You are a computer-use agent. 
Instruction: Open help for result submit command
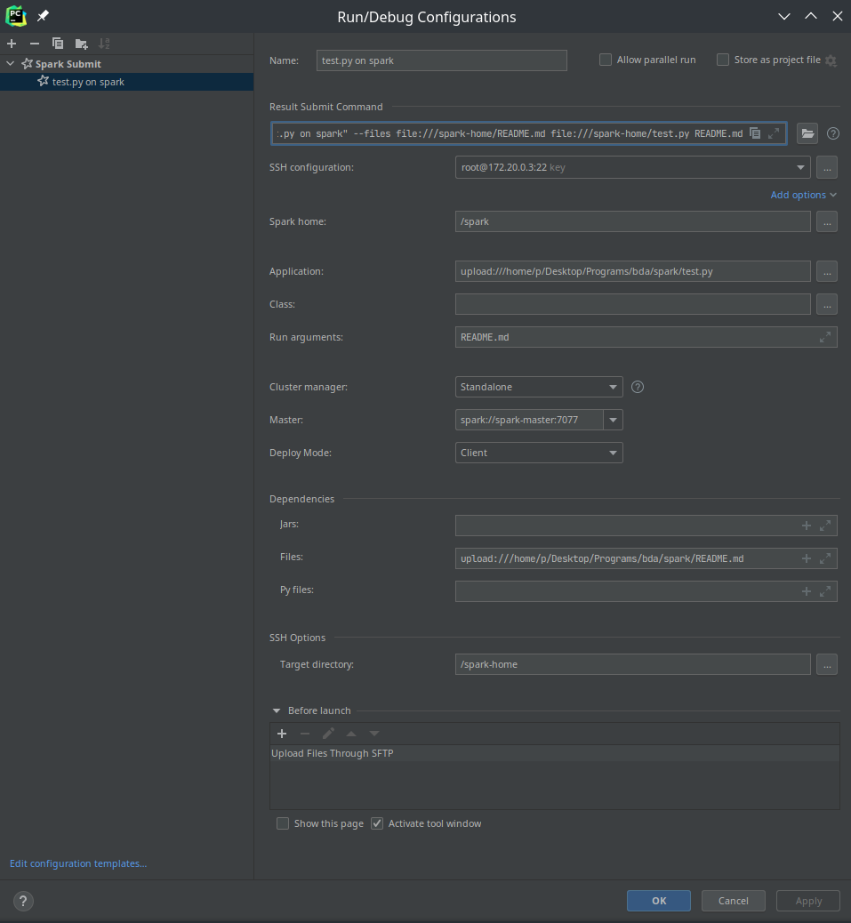point(832,133)
